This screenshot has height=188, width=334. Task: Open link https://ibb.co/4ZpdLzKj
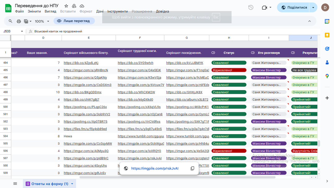coord(81,63)
